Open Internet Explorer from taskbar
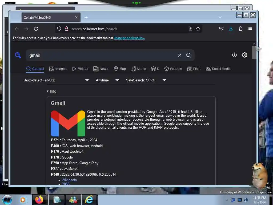Viewport: 273px width, 205px height. coord(89,200)
